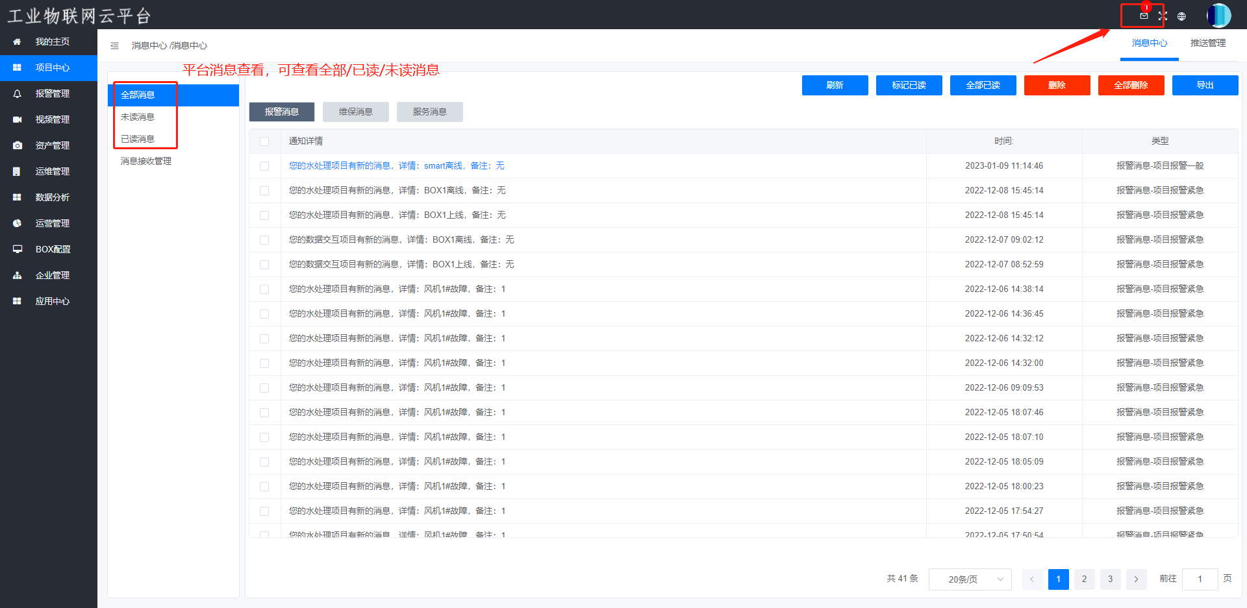Check the 2022-12-07 09:02:12 message checkbox

point(264,240)
